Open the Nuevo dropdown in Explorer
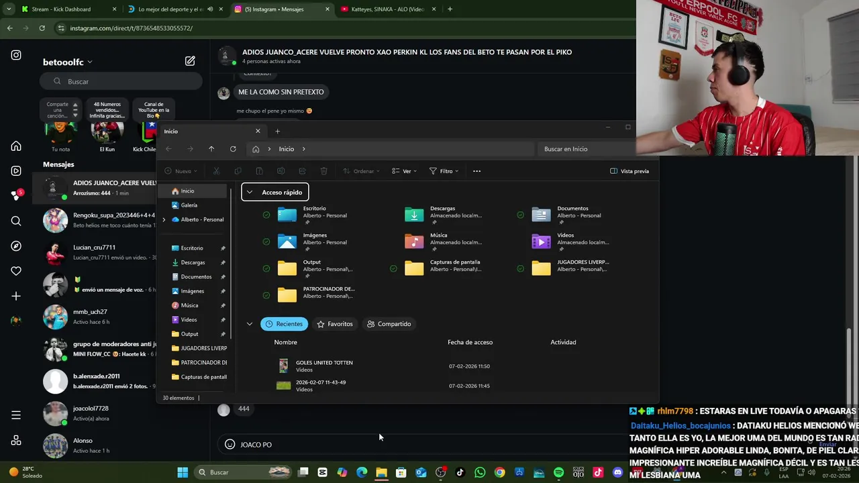The width and height of the screenshot is (859, 483). (x=181, y=171)
